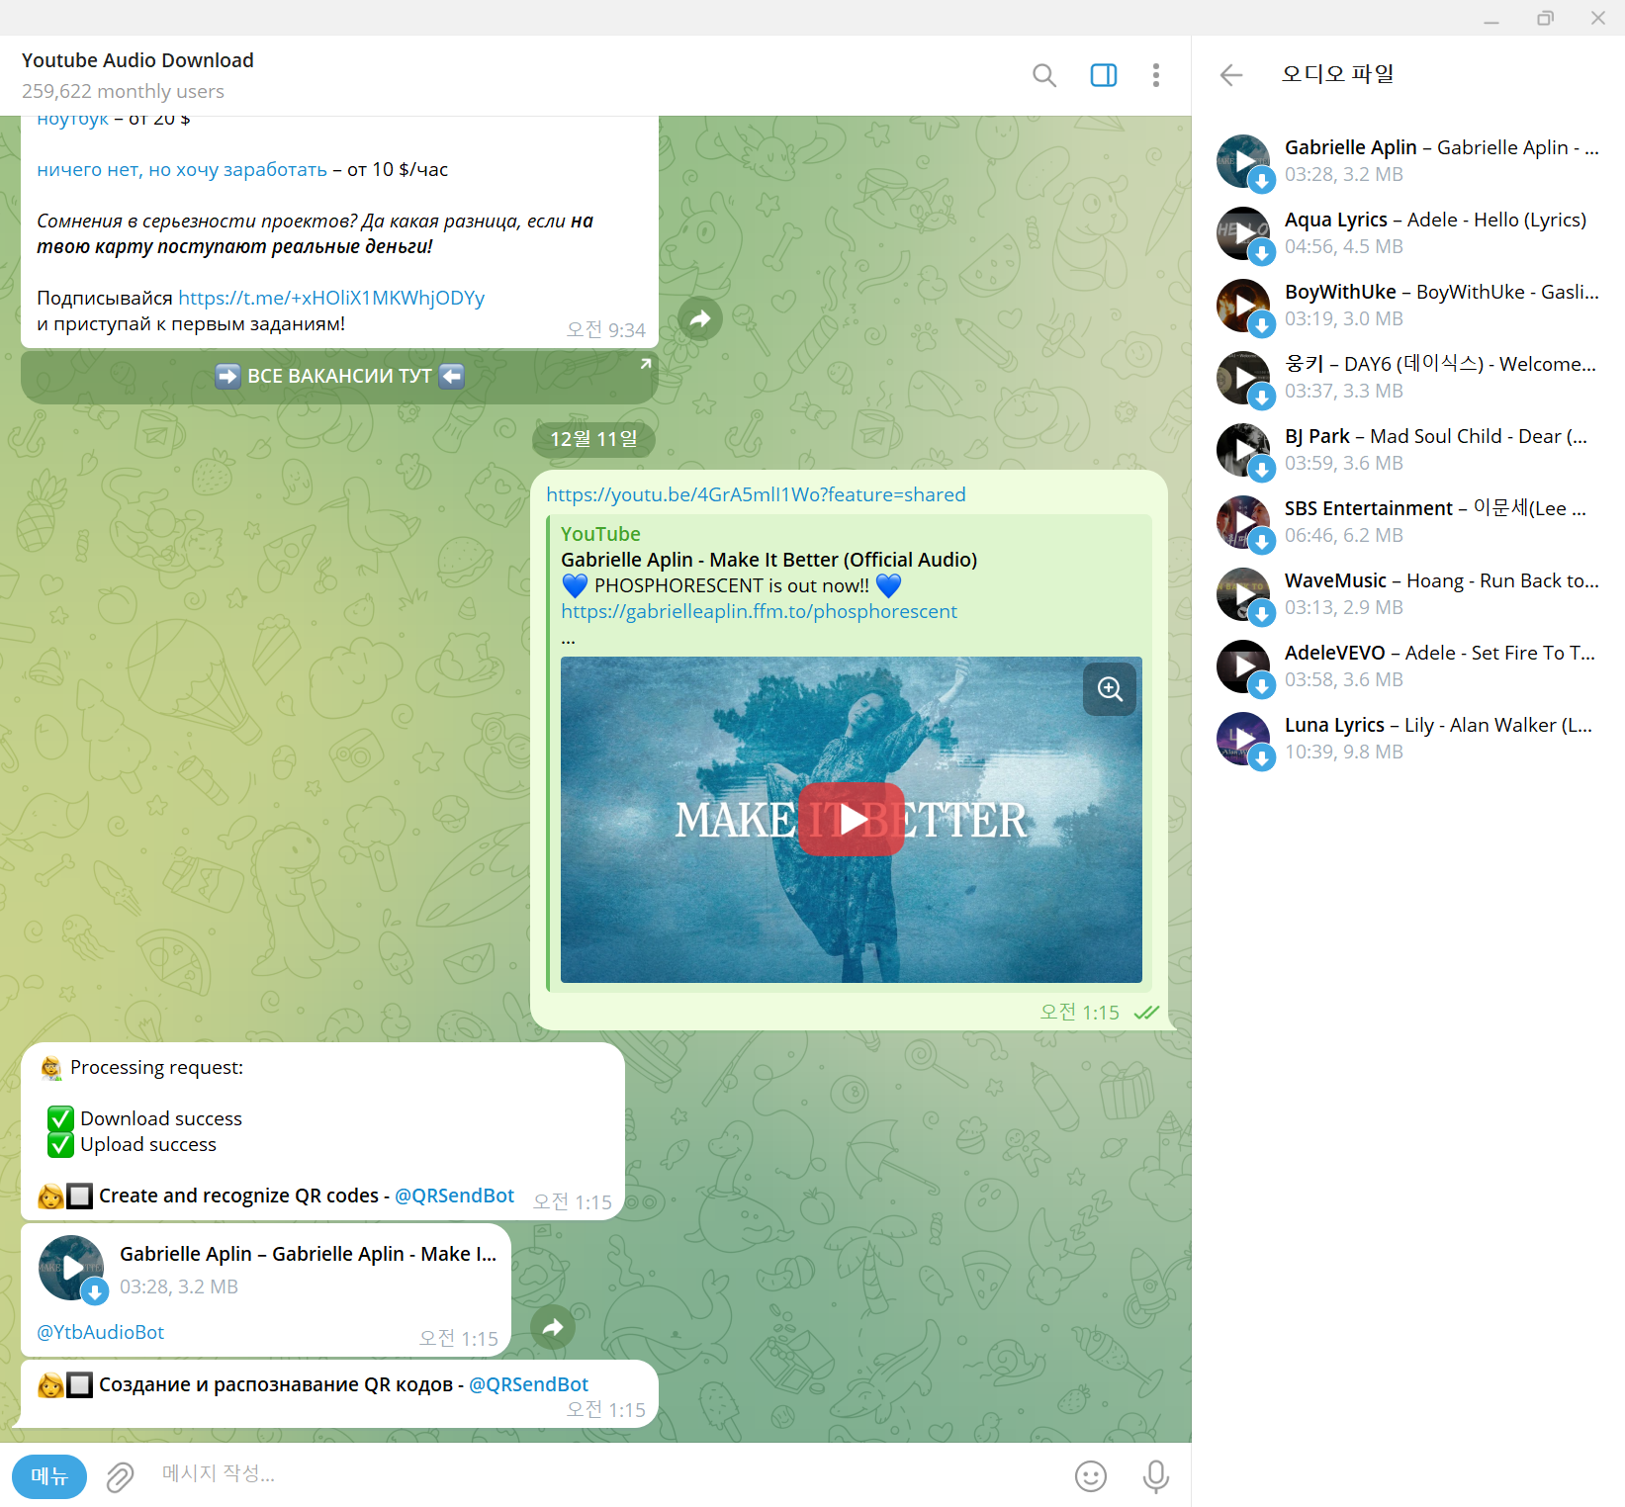Click the paperclip attach file icon
The height and width of the screenshot is (1507, 1625).
tap(120, 1476)
